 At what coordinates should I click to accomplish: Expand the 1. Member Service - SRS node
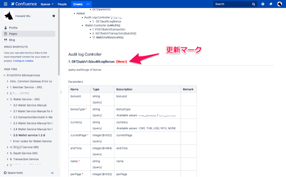(x=8, y=87)
